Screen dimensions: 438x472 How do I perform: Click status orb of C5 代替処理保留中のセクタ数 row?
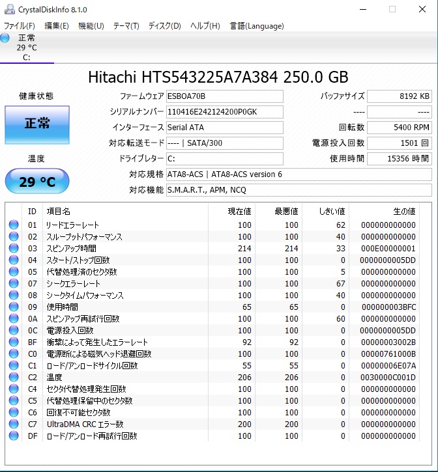coord(14,400)
